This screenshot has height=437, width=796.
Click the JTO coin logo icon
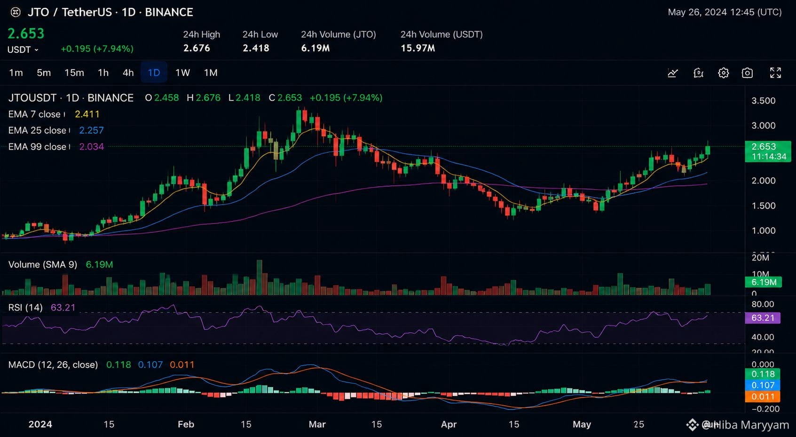(x=16, y=12)
